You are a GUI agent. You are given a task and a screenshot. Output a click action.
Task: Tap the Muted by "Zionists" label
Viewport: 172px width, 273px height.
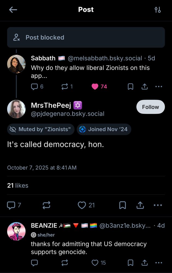pos(41,129)
